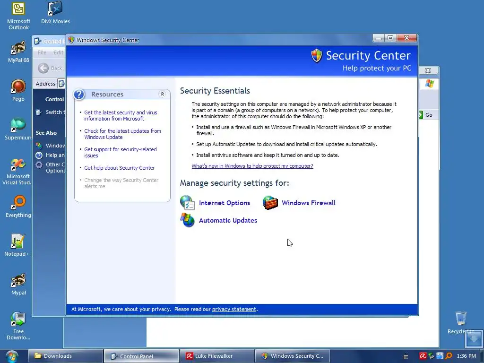Launch Everything search desktop icon
This screenshot has height=363, width=484.
point(18,207)
